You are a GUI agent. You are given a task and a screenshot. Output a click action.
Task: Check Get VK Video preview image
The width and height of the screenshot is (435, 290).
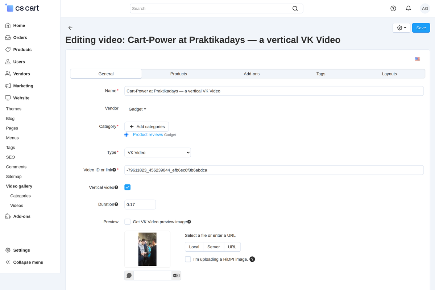pyautogui.click(x=127, y=222)
